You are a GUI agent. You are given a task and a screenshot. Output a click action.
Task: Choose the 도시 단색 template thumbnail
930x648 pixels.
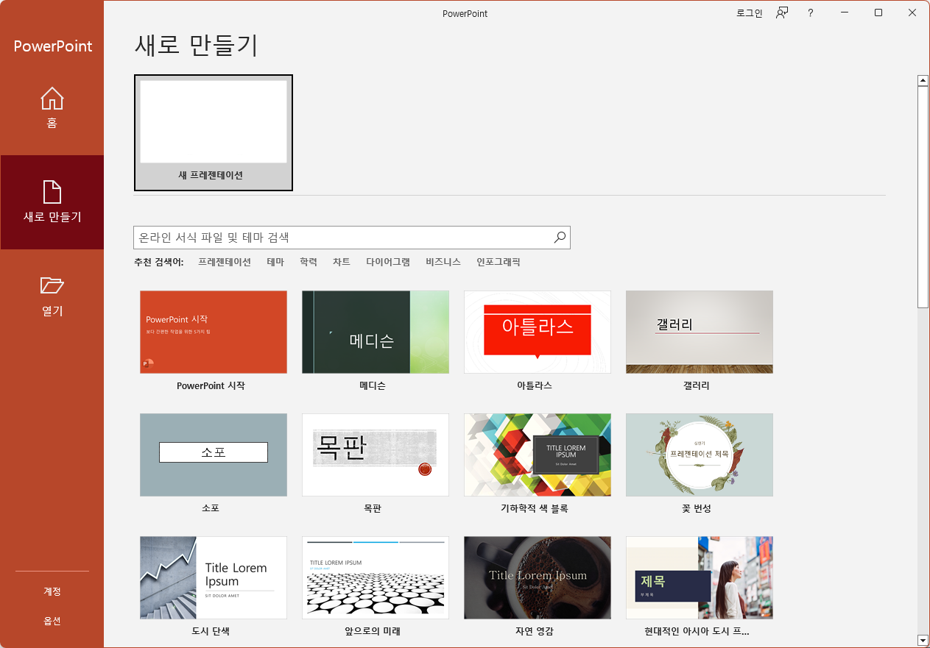tap(214, 577)
